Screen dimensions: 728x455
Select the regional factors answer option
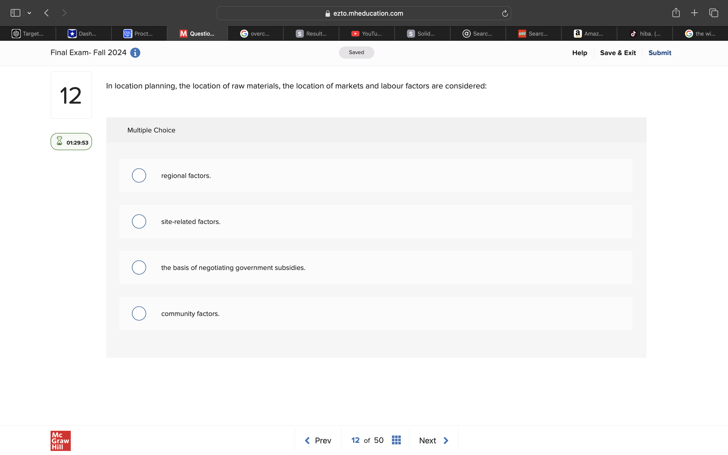tap(139, 175)
